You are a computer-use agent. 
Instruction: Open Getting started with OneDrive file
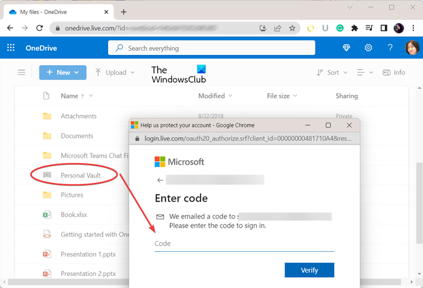pos(95,234)
